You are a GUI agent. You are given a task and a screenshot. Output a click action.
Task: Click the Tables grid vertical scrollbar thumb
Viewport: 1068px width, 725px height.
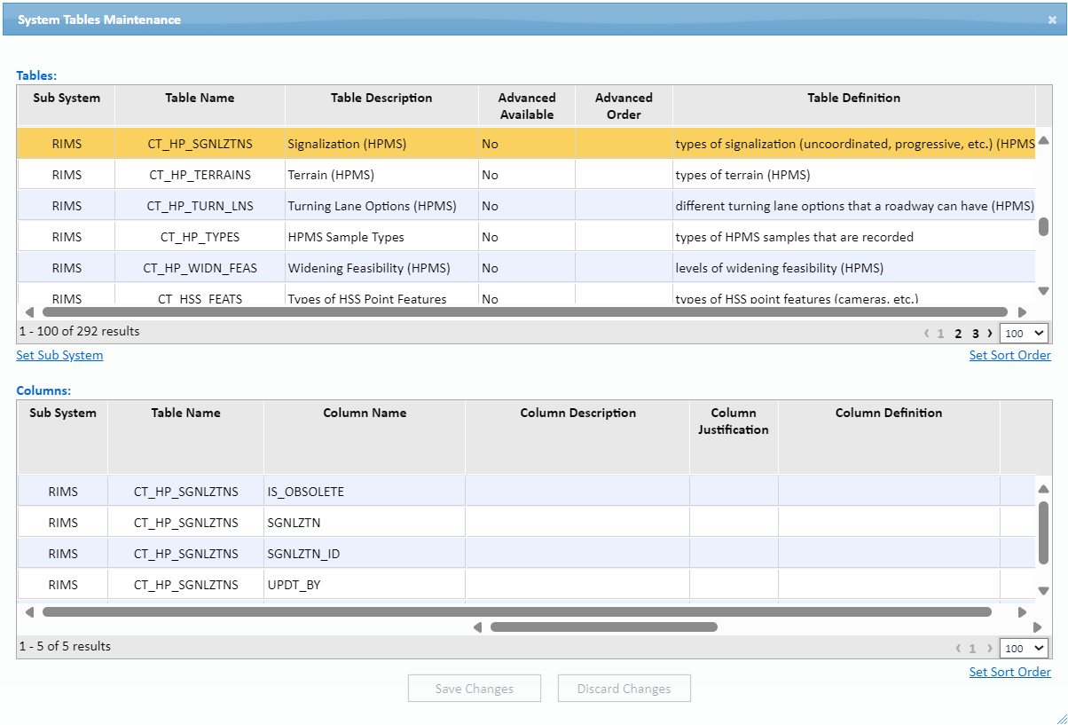tap(1044, 226)
